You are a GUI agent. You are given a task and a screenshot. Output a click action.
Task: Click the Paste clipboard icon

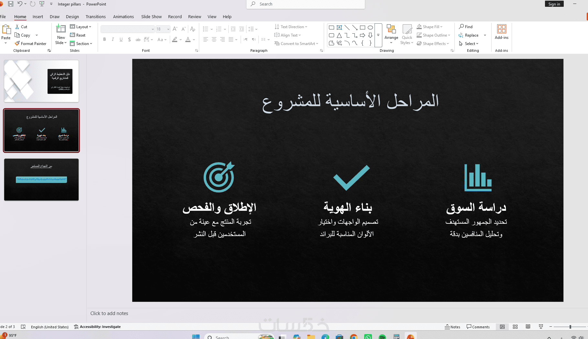point(6,30)
